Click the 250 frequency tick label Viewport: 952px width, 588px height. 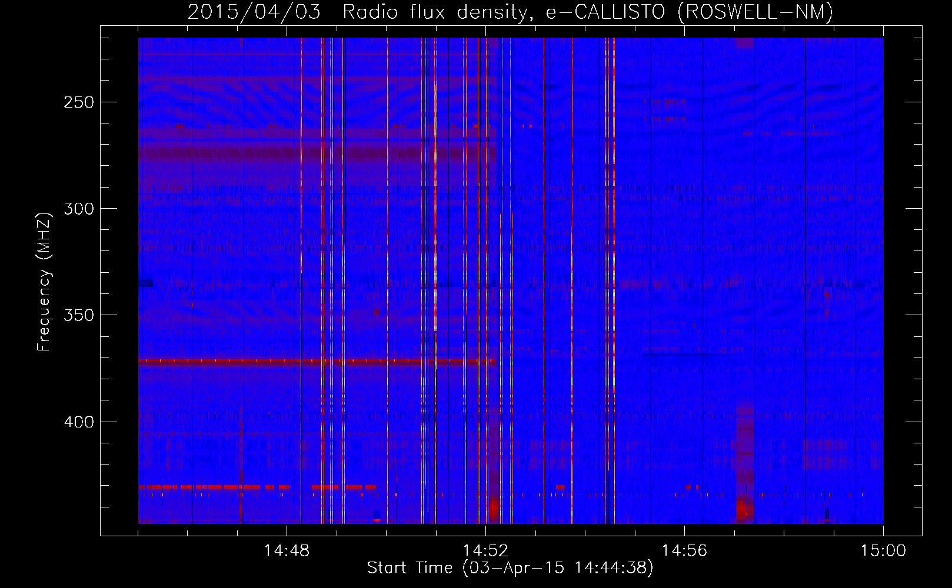(x=79, y=102)
